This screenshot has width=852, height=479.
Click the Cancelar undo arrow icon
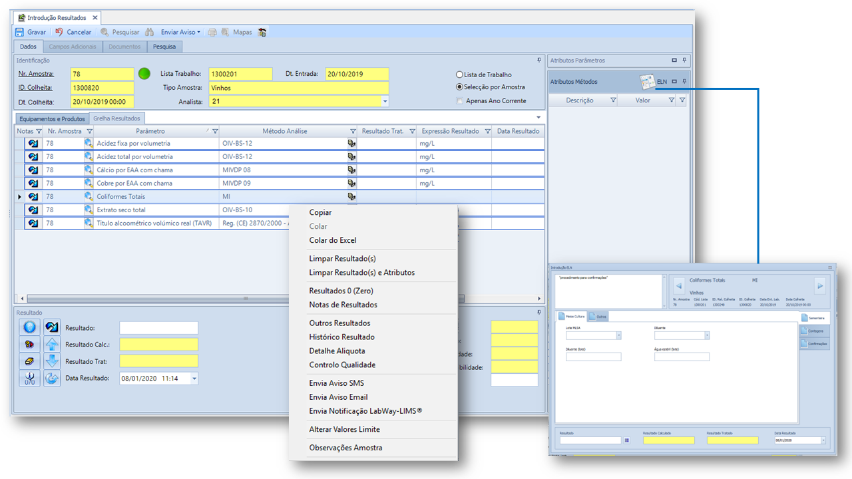(x=59, y=32)
